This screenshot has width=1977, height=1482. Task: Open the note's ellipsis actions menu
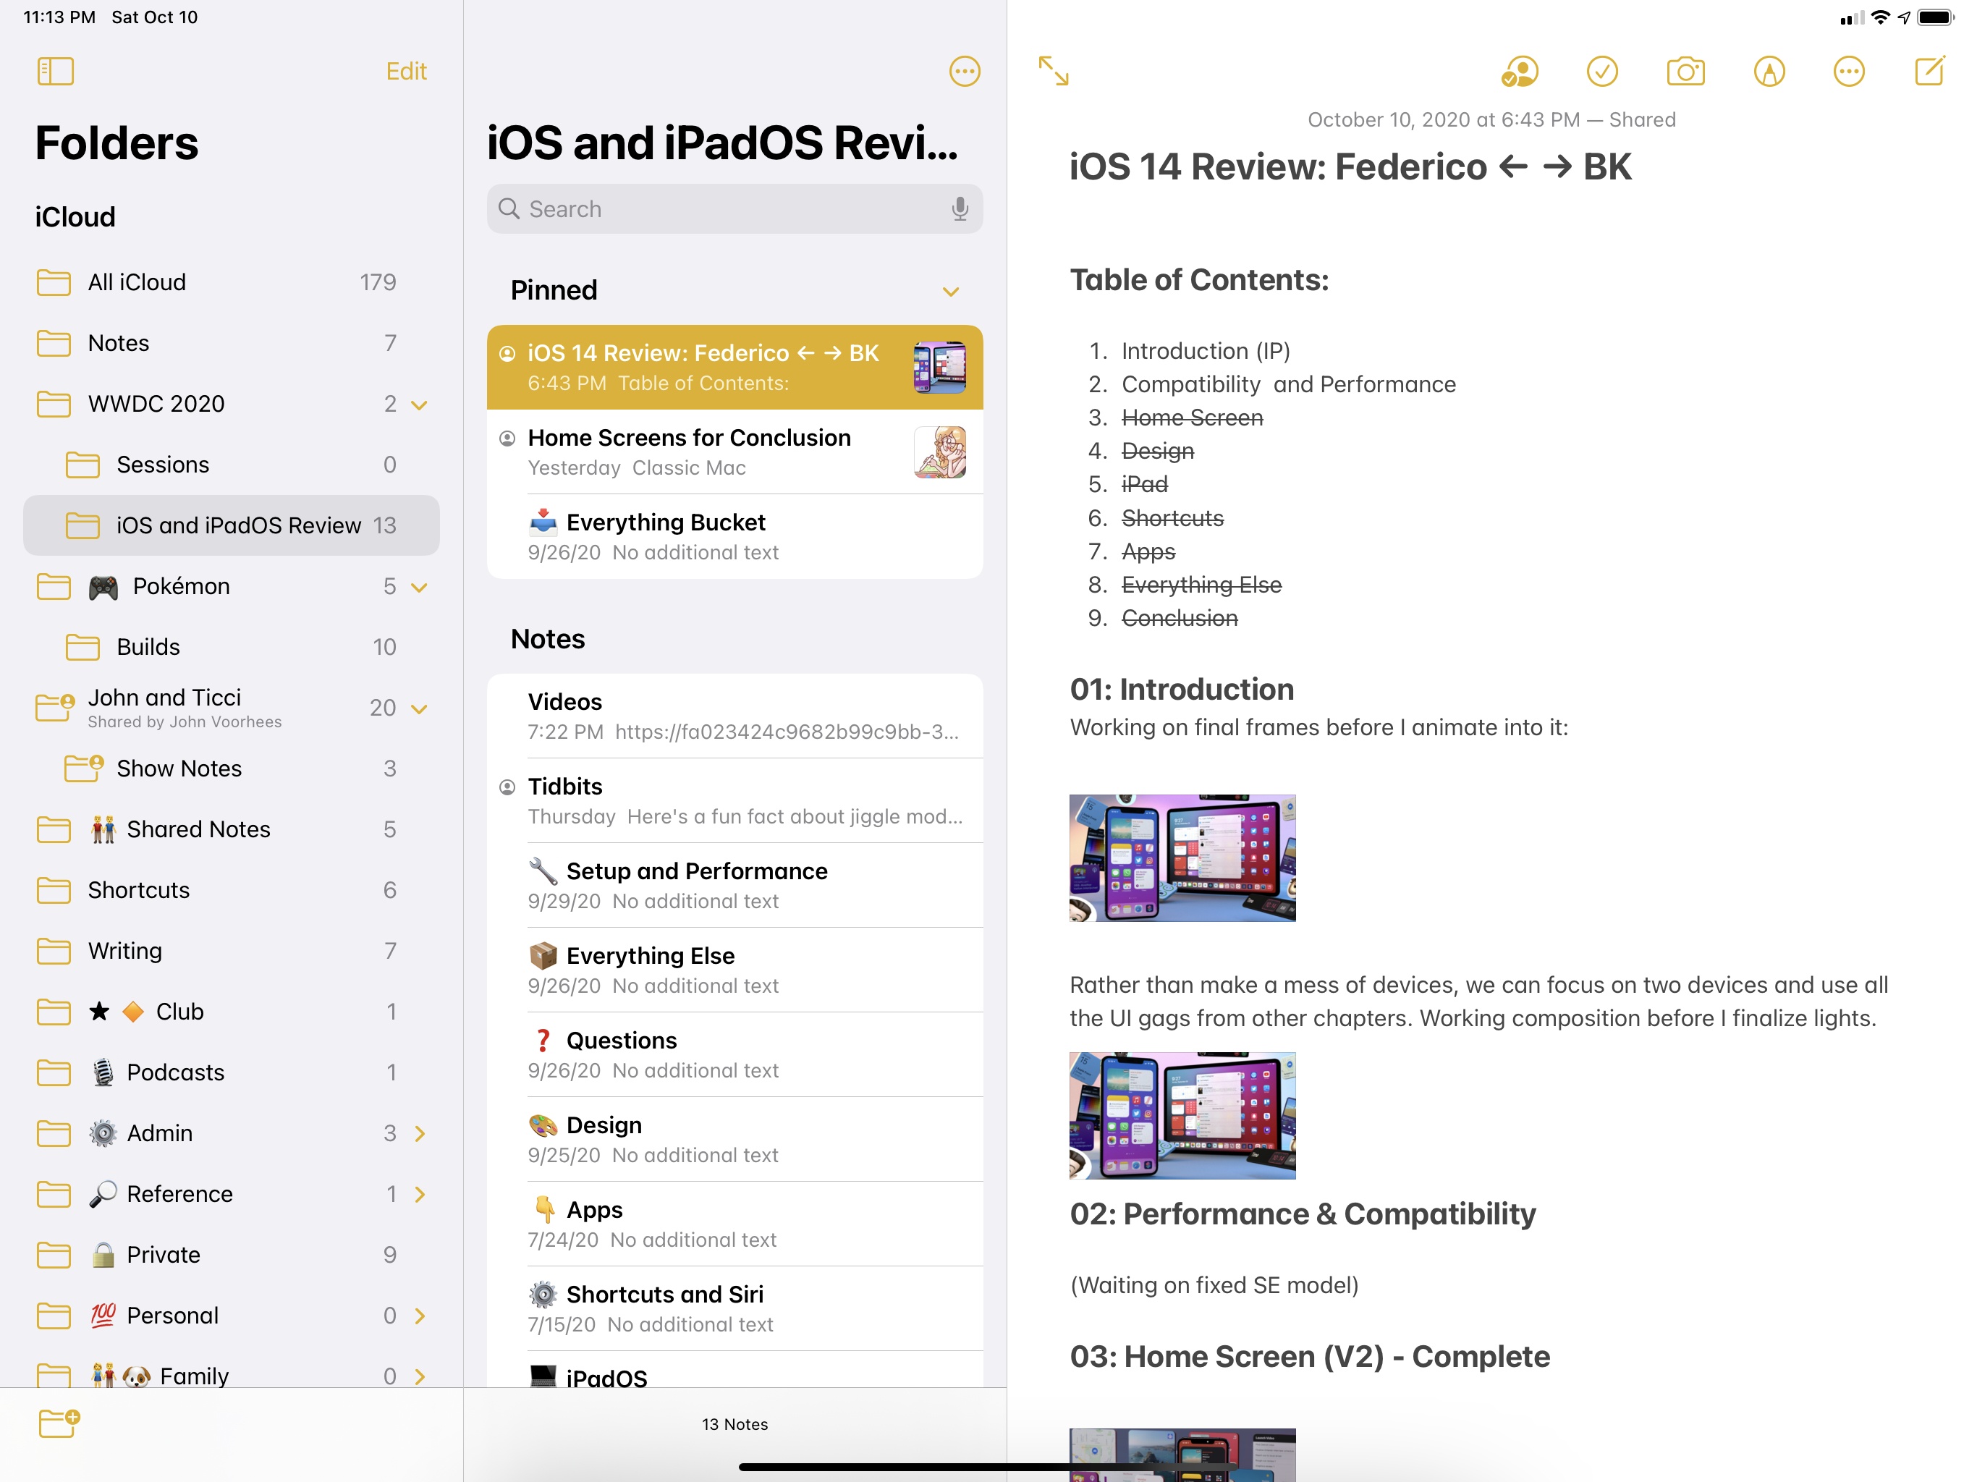pyautogui.click(x=1848, y=72)
